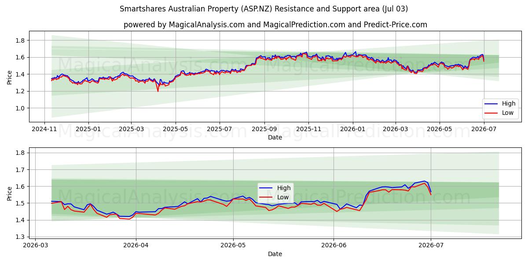Click the upper chart x-axis label '2025-07'
Image resolution: width=528 pixels, height=264 pixels.
tap(220, 129)
